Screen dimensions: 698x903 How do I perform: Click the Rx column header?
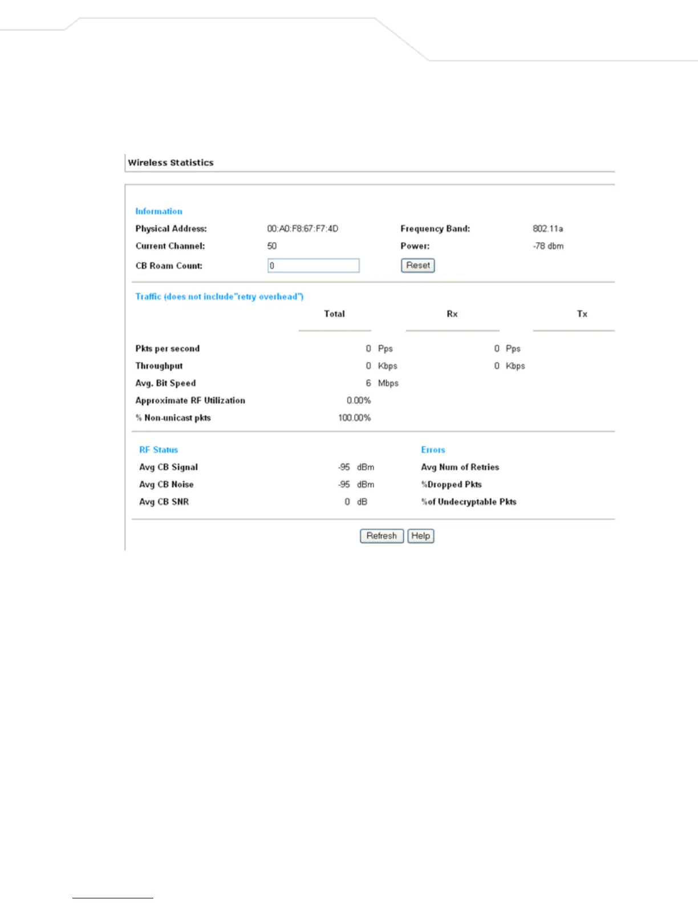pyautogui.click(x=452, y=314)
